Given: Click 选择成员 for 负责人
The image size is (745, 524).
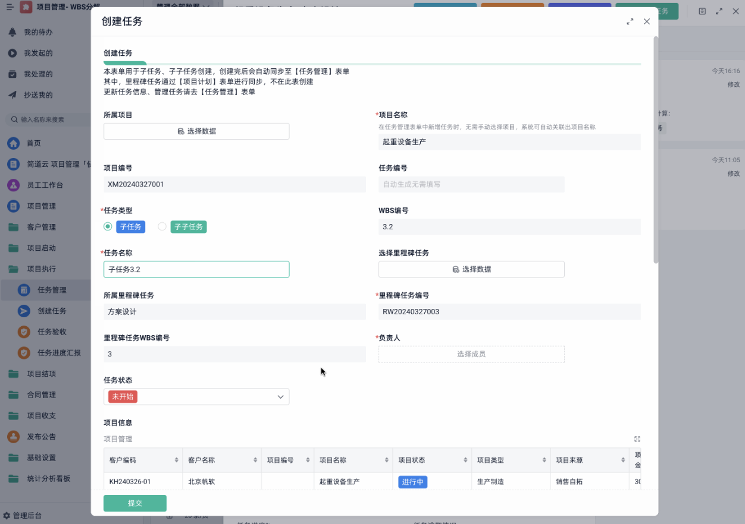Looking at the screenshot, I should click(471, 354).
